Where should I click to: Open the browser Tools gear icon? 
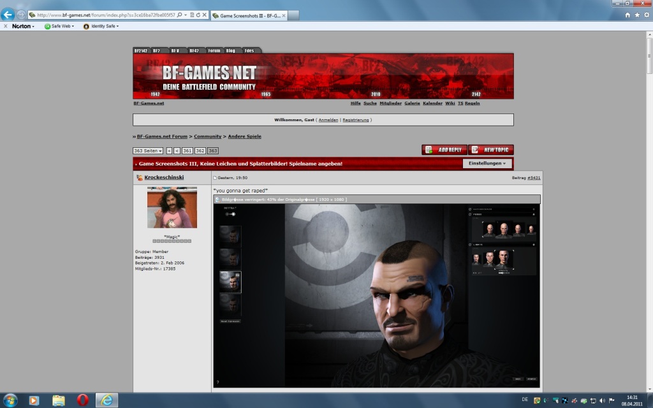[x=647, y=15]
